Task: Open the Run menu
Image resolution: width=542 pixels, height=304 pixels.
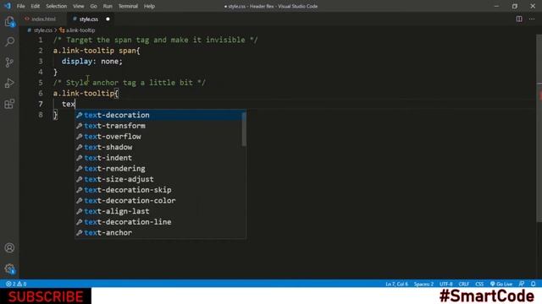Action: (x=108, y=6)
